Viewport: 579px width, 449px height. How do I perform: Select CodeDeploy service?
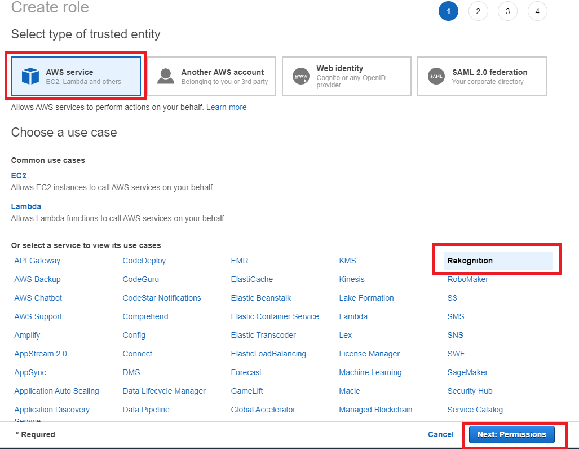144,261
